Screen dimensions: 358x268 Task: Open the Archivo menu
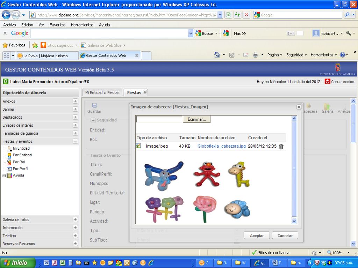[9, 25]
